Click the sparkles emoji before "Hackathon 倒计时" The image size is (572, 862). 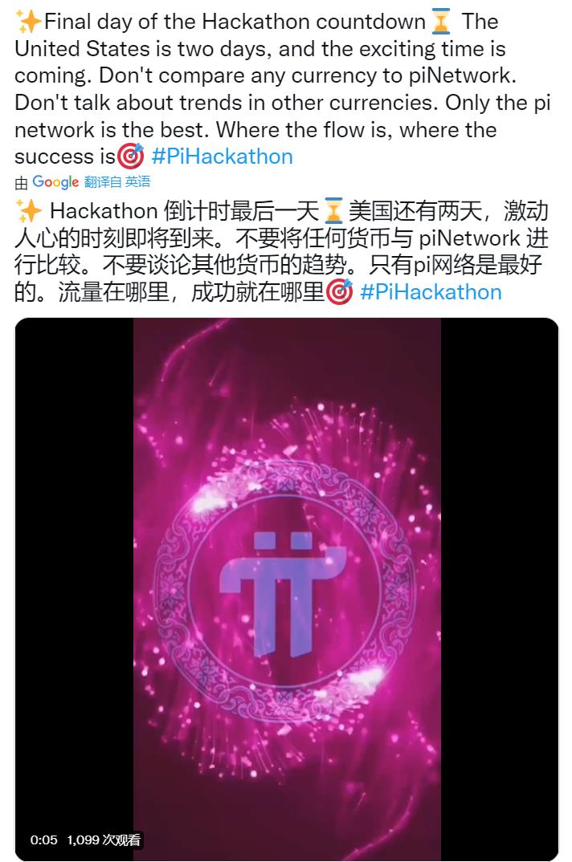(x=29, y=212)
